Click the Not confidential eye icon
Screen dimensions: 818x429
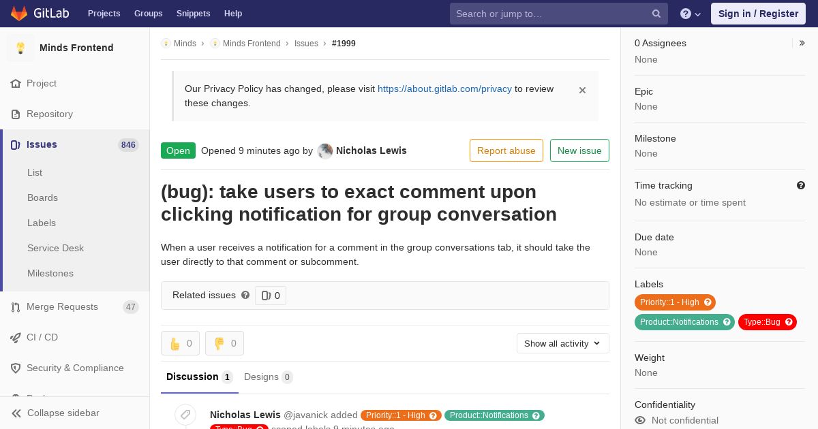point(640,420)
